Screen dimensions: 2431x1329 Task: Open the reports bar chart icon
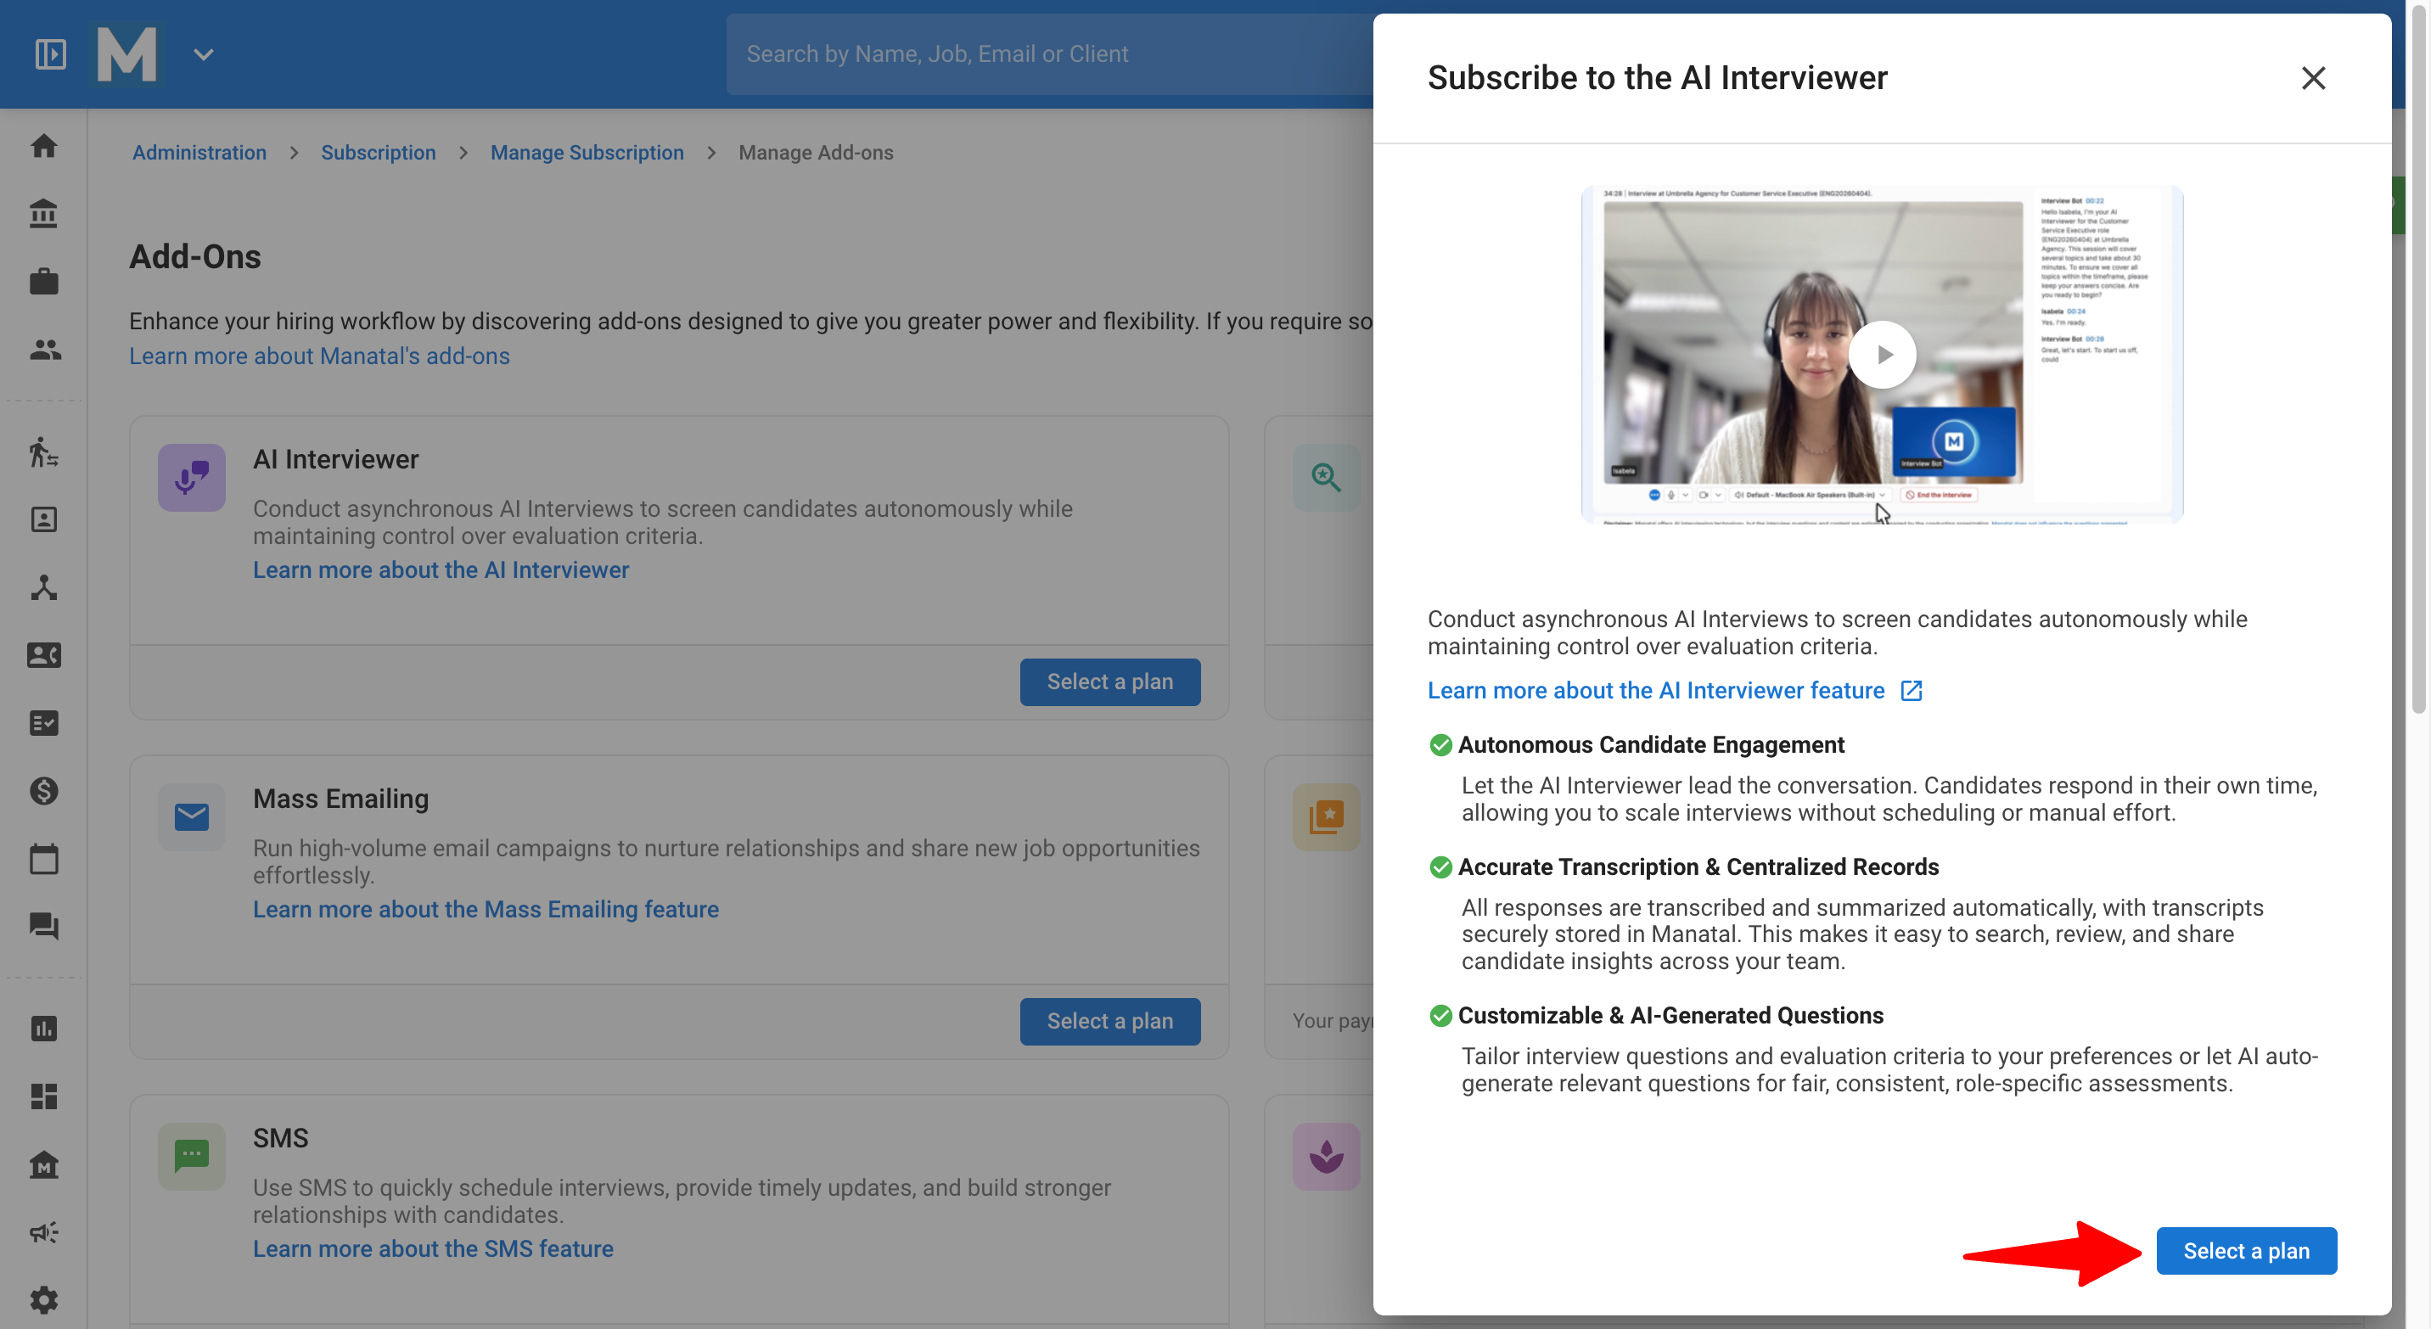(x=43, y=1028)
